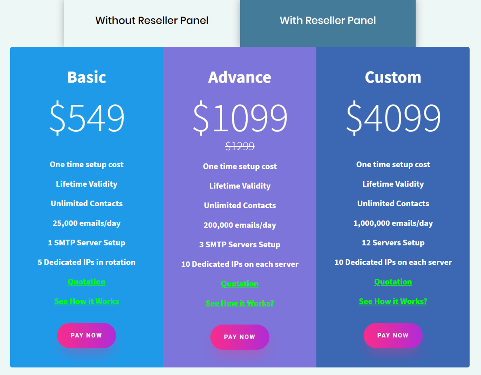Open the Quotation link under Advance plan
This screenshot has width=481, height=375.
(240, 284)
